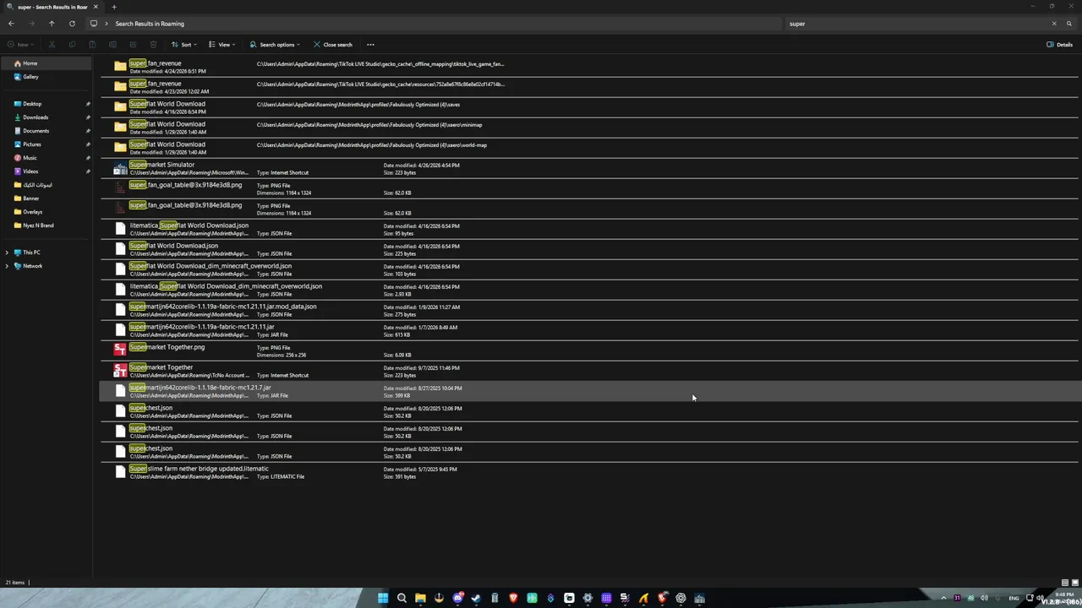Open Downloads in Quick access
The height and width of the screenshot is (608, 1082).
[36, 117]
